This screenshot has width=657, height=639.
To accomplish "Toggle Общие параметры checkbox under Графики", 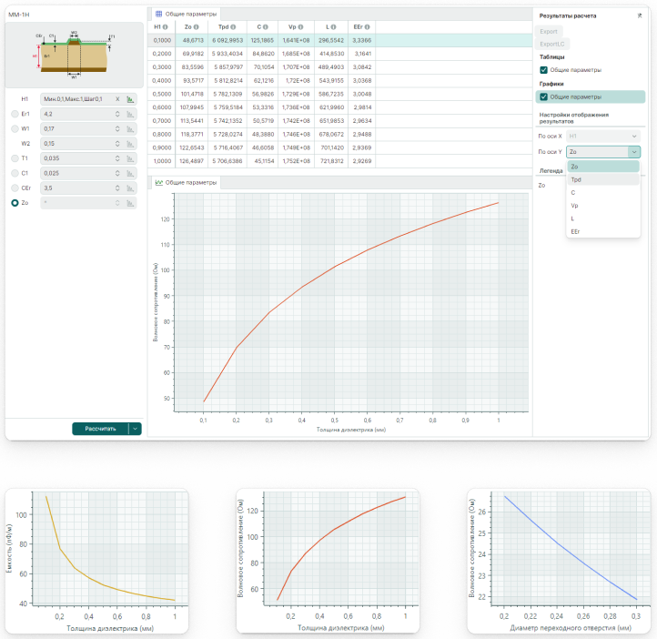I will (544, 96).
